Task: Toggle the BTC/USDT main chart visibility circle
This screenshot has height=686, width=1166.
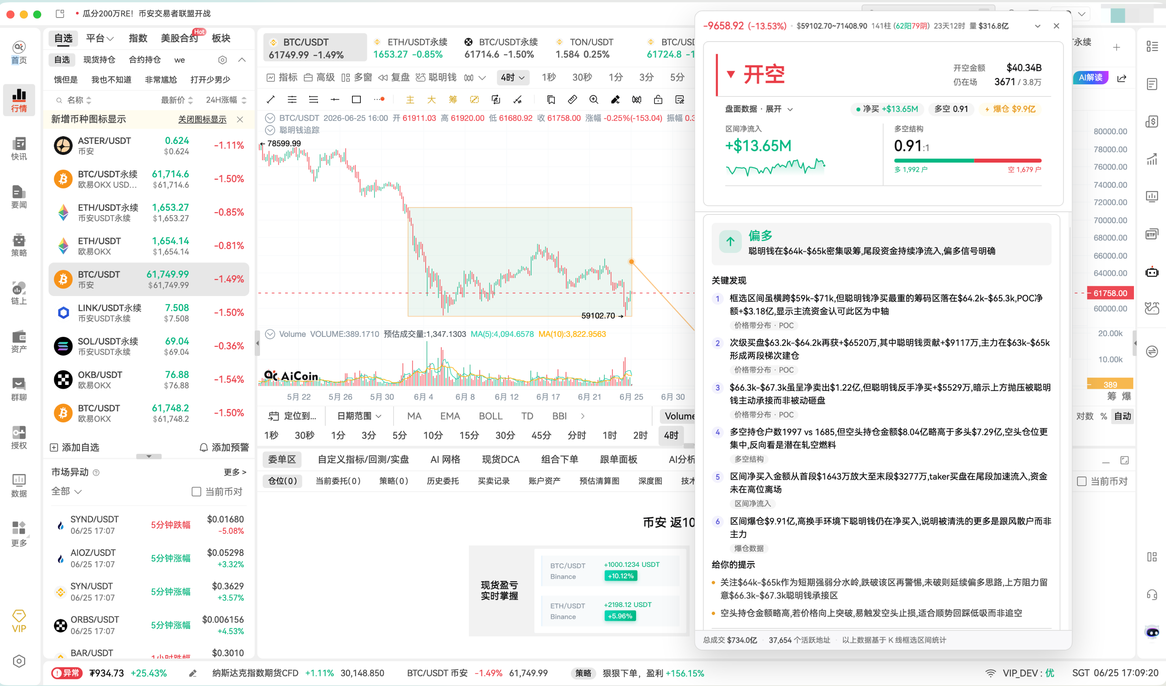Action: (x=270, y=118)
